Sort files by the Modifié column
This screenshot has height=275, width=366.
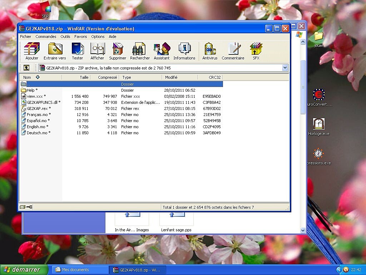click(x=180, y=77)
